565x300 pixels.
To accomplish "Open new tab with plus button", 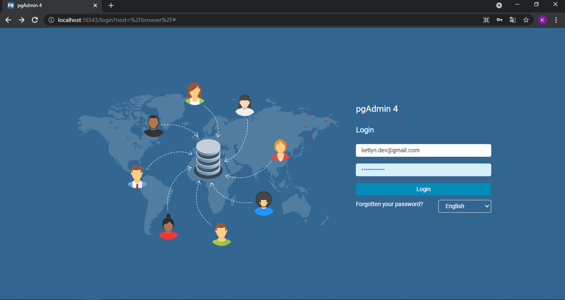I will click(x=111, y=5).
